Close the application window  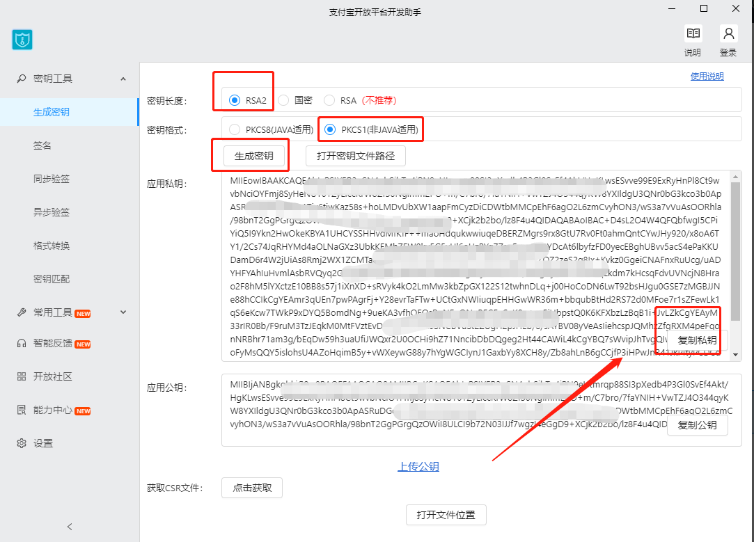coord(736,8)
